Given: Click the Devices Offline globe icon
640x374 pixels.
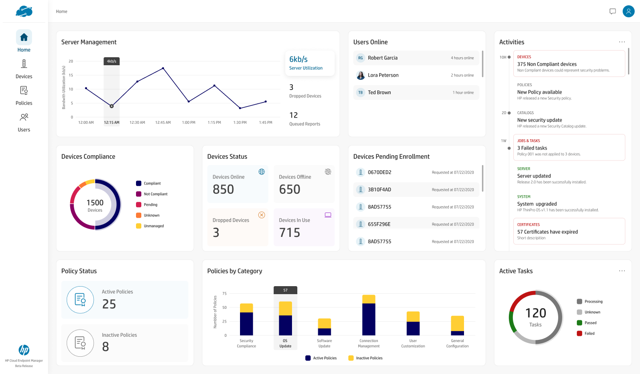Looking at the screenshot, I should click(x=328, y=172).
